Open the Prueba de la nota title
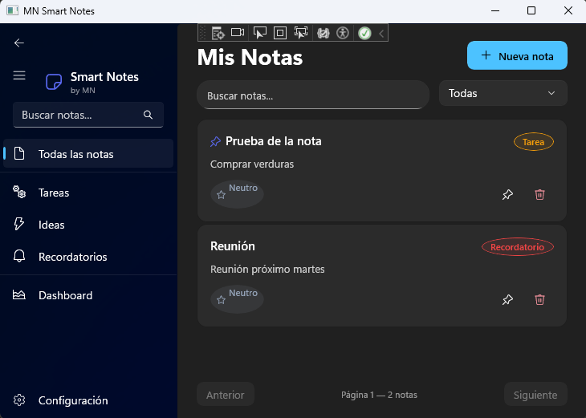 click(273, 141)
